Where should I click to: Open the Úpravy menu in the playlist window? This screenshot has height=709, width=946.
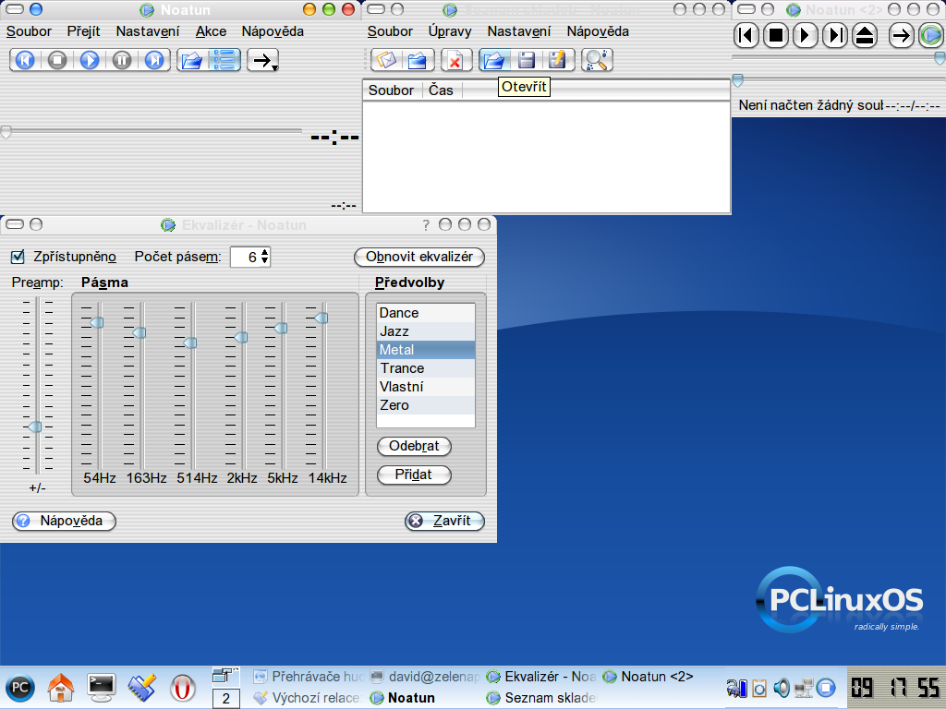(450, 31)
